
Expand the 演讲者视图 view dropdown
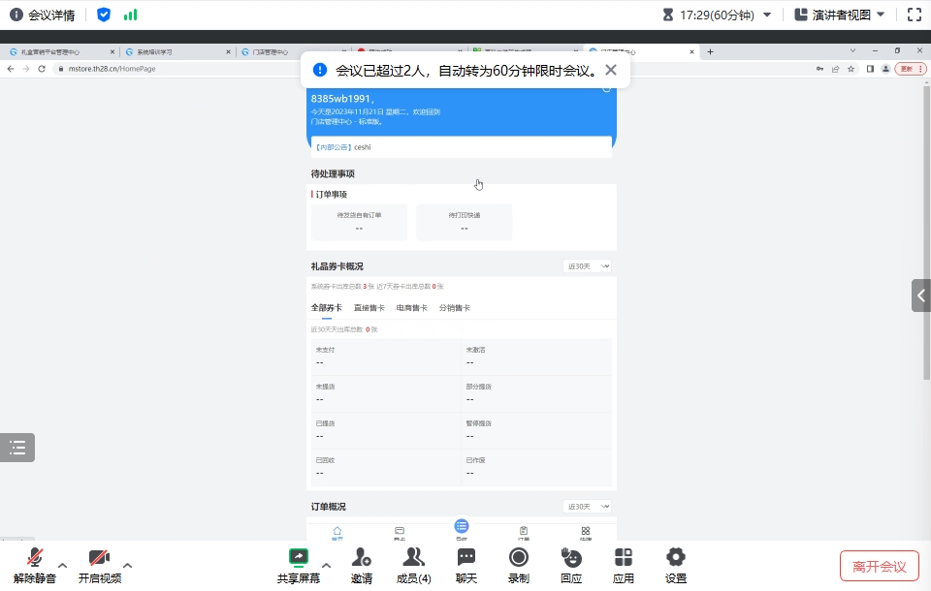click(x=840, y=15)
